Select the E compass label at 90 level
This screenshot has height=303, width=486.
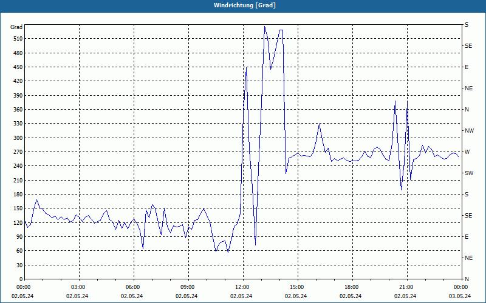(x=467, y=237)
